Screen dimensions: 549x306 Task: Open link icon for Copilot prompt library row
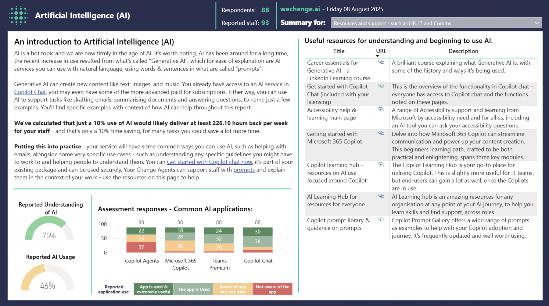pos(381,219)
